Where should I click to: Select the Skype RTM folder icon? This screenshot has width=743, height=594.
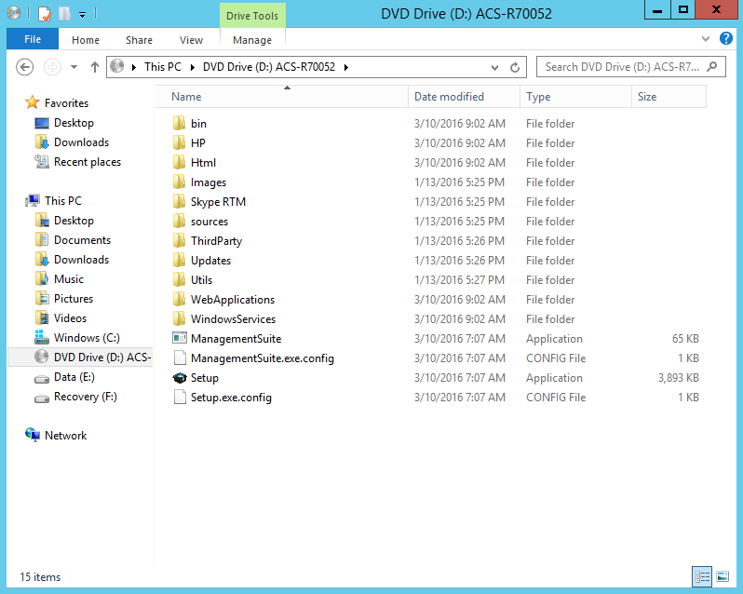pos(180,202)
